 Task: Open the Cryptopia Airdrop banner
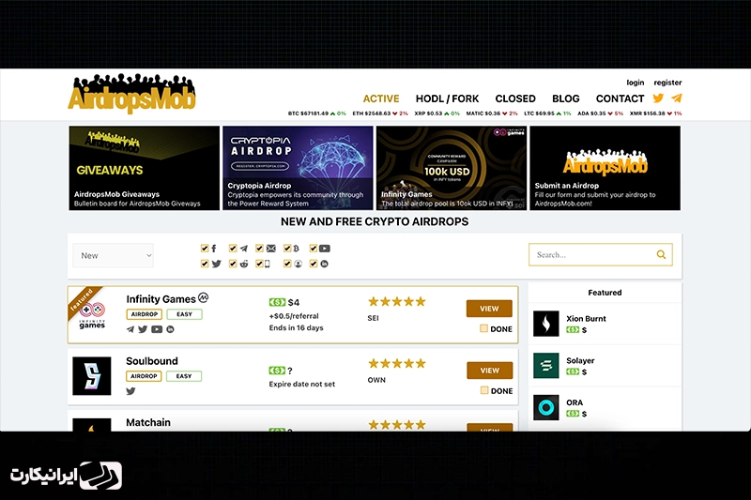[298, 168]
